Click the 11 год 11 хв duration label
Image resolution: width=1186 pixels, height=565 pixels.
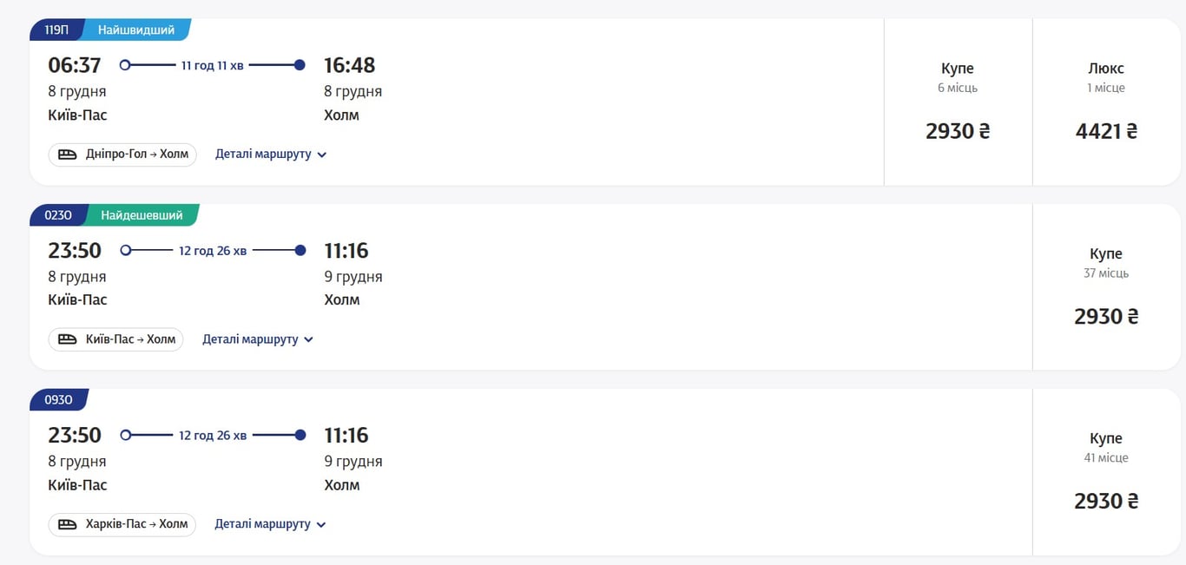click(x=212, y=65)
